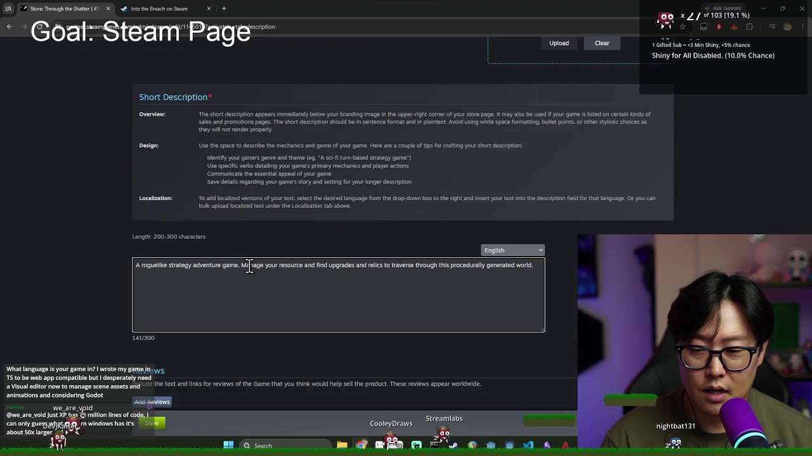Open the Windows Start button

(228, 445)
